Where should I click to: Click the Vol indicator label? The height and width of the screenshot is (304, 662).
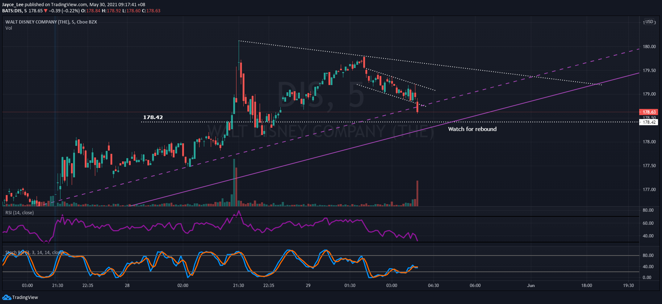pyautogui.click(x=9, y=28)
